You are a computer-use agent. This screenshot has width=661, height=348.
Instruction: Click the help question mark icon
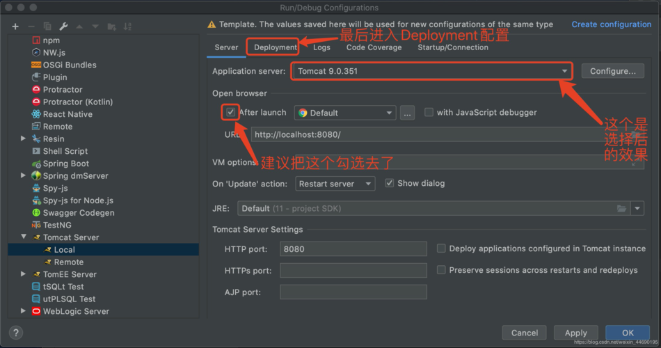click(15, 333)
